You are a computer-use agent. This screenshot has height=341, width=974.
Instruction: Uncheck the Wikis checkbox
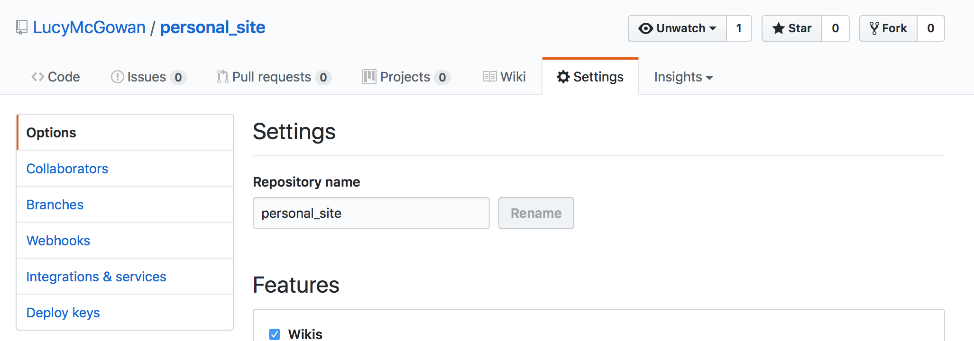tap(275, 334)
